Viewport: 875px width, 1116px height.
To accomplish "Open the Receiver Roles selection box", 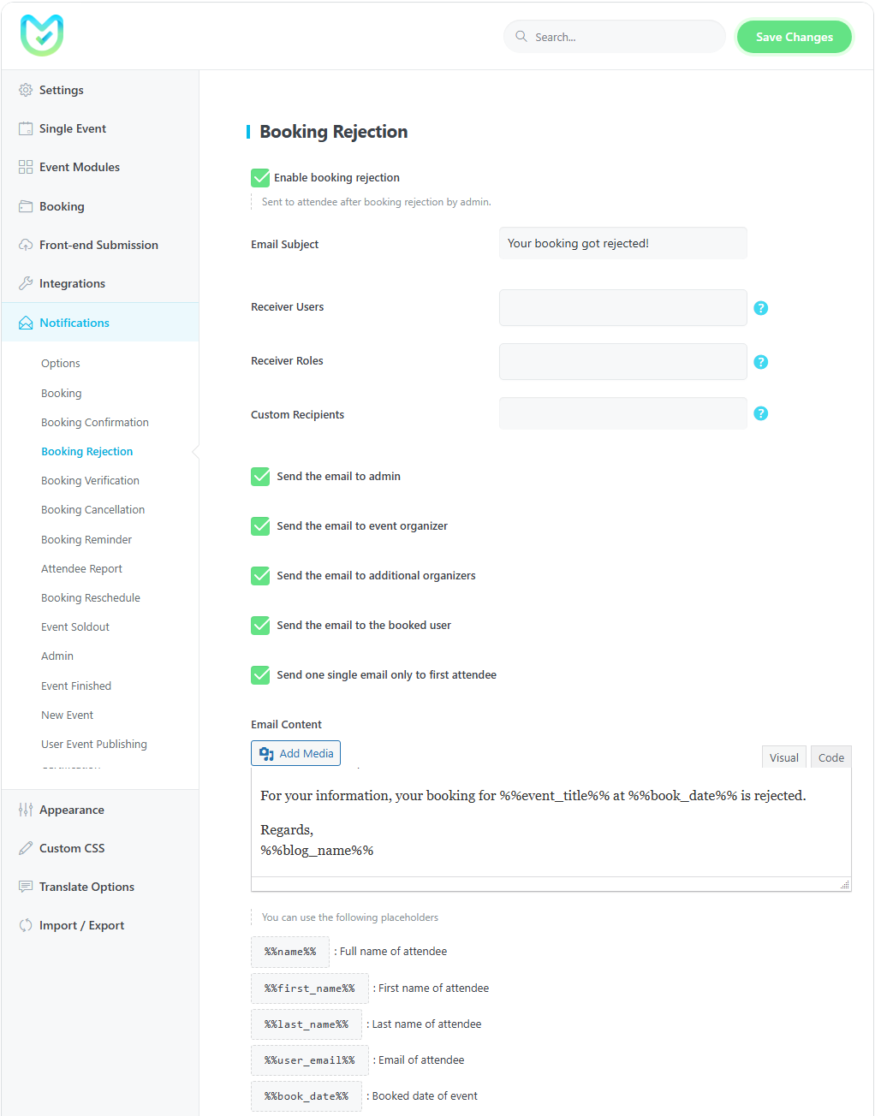I will coord(622,361).
